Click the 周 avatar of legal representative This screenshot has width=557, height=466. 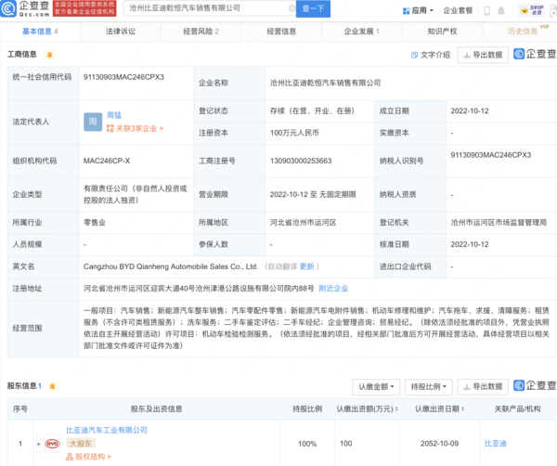click(93, 122)
